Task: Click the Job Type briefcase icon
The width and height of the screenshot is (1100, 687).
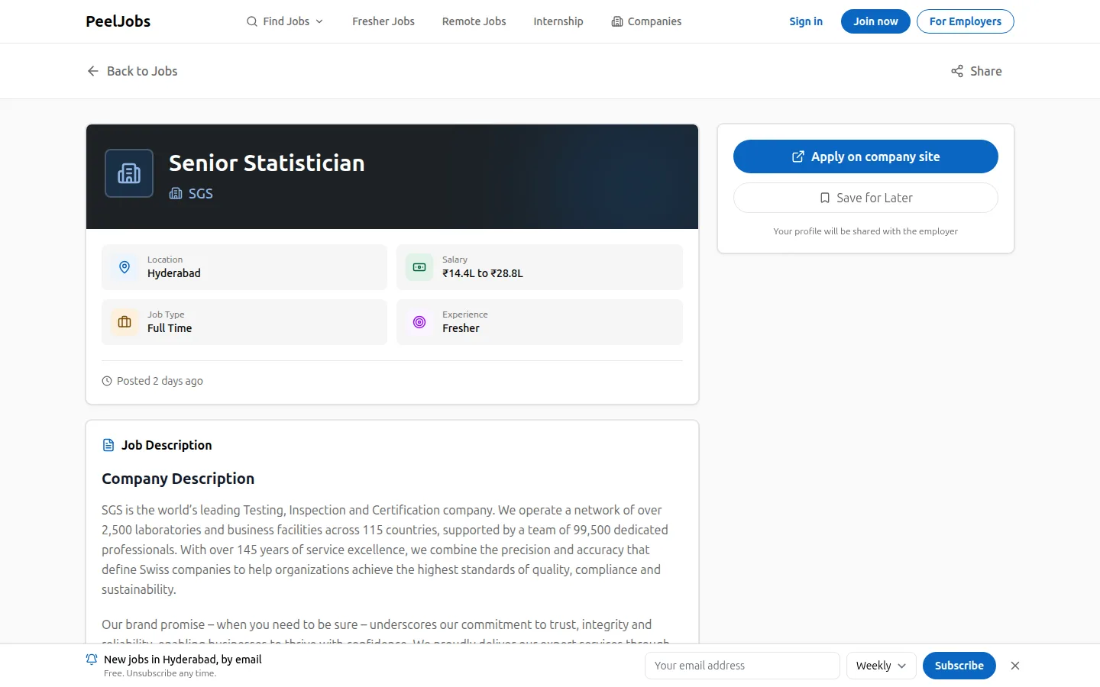Action: point(125,322)
